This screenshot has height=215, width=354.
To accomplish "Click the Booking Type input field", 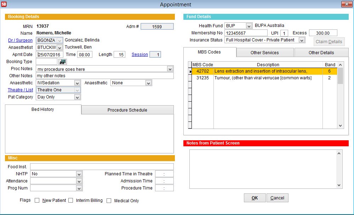I will (46, 62).
